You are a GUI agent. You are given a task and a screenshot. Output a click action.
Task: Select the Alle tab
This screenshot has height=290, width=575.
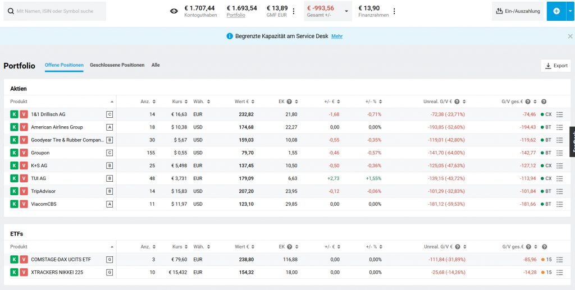pos(156,65)
